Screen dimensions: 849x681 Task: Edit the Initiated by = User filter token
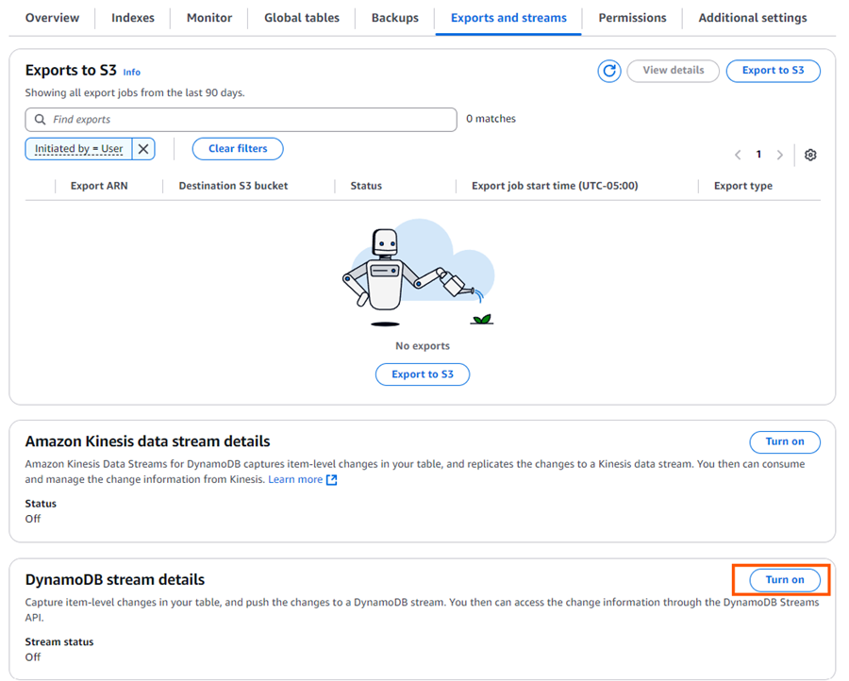coord(78,149)
